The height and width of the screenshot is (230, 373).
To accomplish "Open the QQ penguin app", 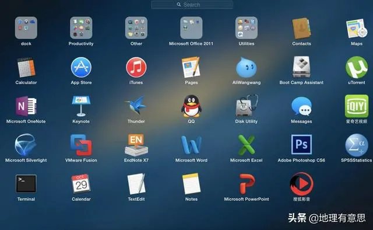I will pyautogui.click(x=191, y=106).
